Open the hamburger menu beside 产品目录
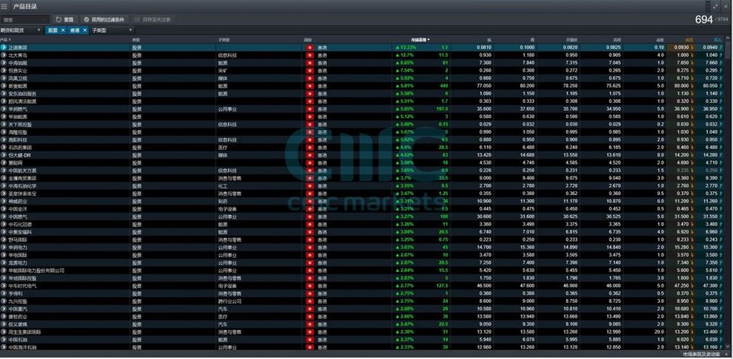Screen dimensions: 733x359 [x=4, y=7]
